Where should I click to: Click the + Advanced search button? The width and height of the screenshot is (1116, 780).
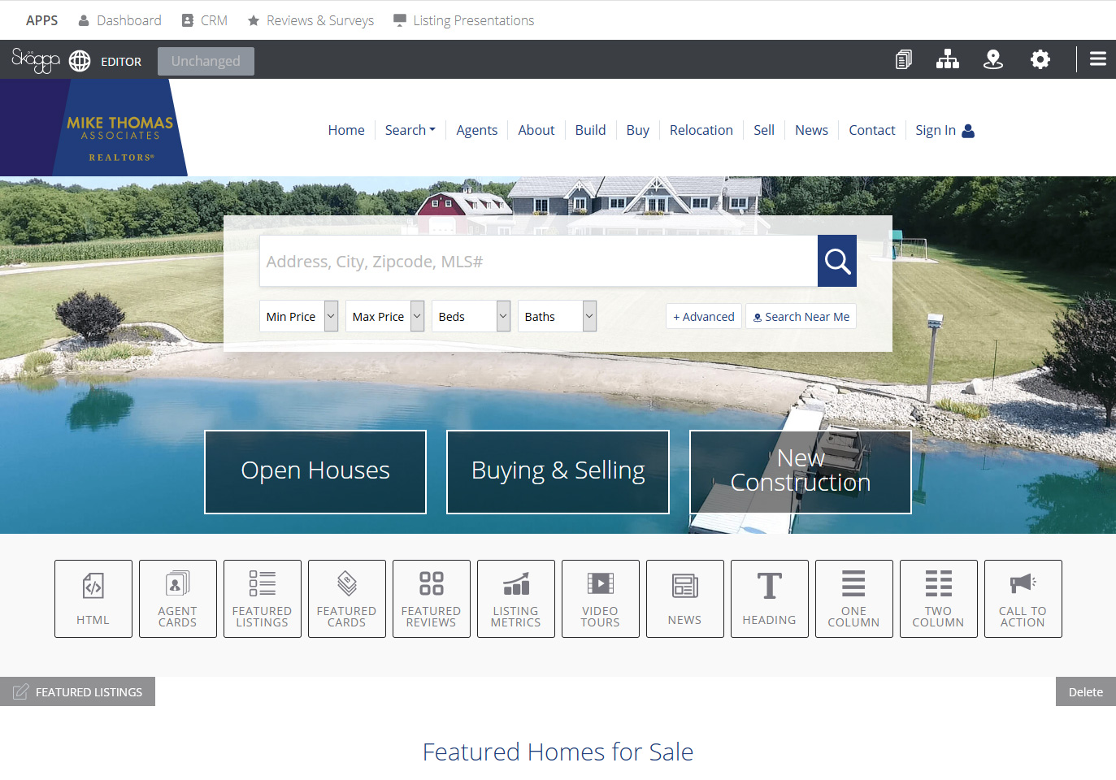tap(704, 316)
